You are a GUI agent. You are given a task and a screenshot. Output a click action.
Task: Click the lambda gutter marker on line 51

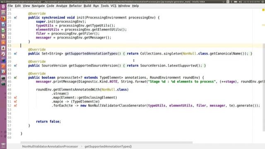[15, 101]
